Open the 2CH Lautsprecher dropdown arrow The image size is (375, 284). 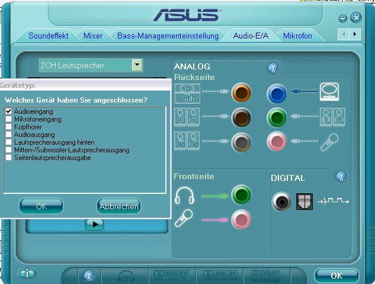pos(137,65)
